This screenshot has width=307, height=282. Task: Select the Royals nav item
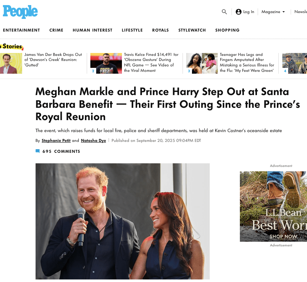pyautogui.click(x=160, y=30)
